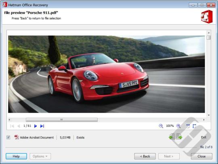Click the page counter "1 / 61"

pos(27,126)
